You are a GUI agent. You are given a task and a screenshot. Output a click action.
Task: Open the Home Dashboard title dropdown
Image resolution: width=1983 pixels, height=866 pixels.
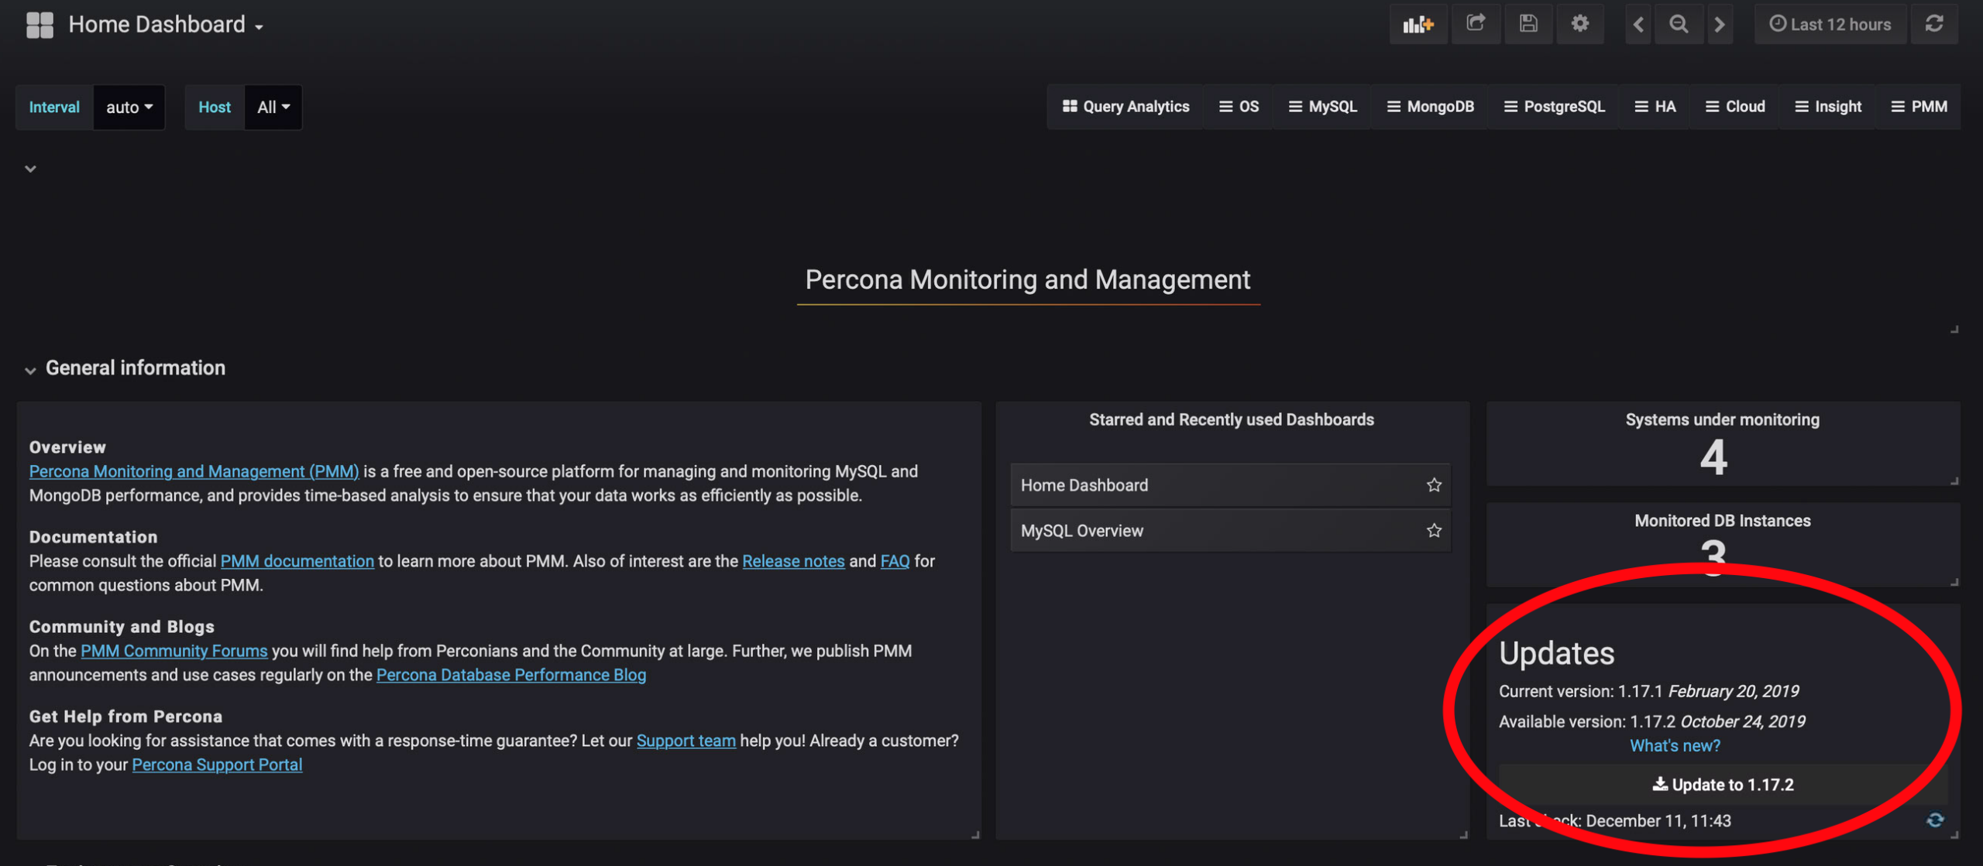pyautogui.click(x=166, y=25)
